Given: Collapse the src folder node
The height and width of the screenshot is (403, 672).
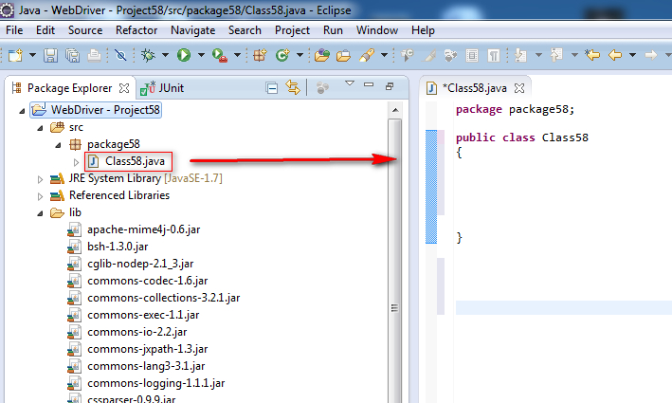Looking at the screenshot, I should 41,129.
